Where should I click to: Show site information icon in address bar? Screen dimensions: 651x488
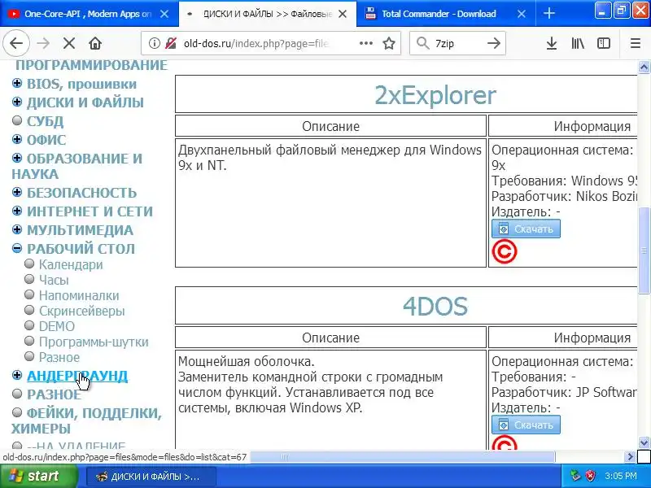[154, 43]
